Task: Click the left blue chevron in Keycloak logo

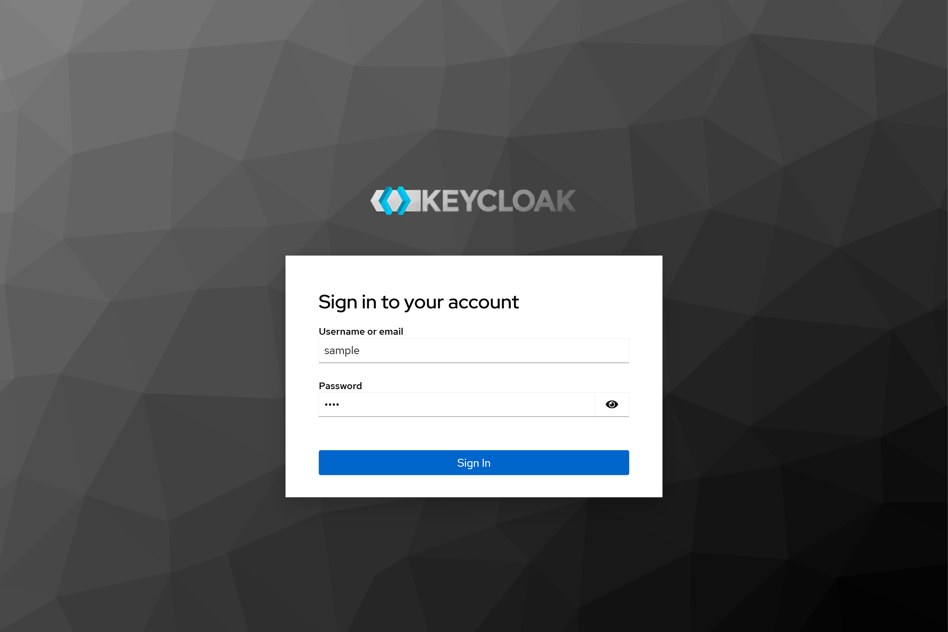Action: pyautogui.click(x=385, y=201)
